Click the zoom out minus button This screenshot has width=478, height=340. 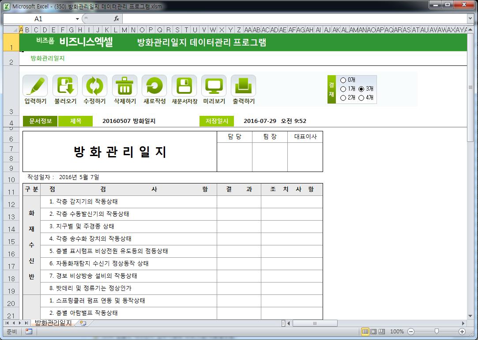[411, 332]
